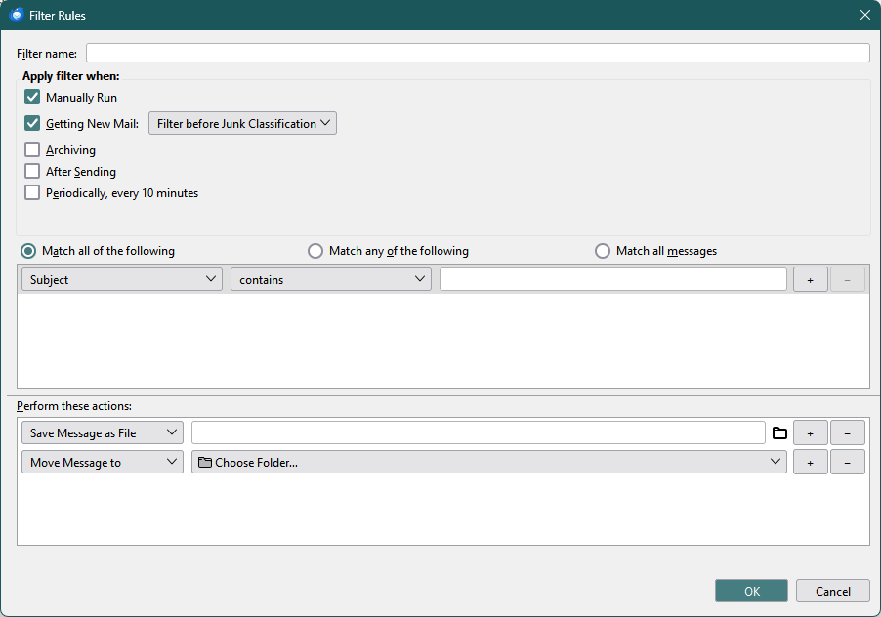
Task: Disable the Getting New Mail checkbox
Action: coord(33,124)
